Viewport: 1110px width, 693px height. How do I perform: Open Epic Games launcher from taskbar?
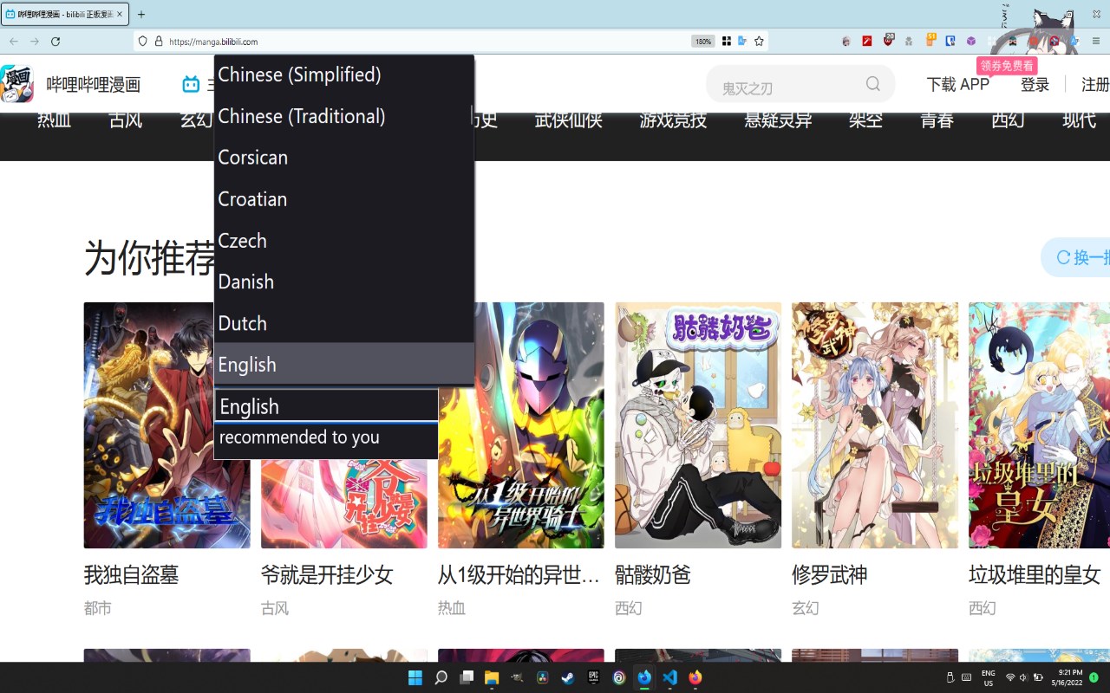[593, 677]
